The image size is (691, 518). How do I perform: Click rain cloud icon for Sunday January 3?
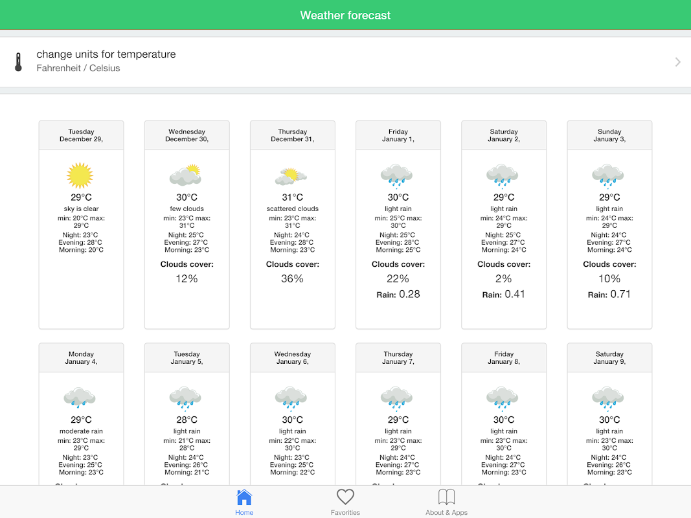point(608,176)
